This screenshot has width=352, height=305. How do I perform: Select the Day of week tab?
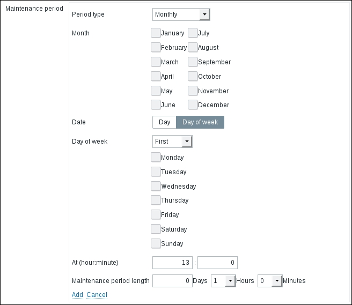[x=200, y=122]
